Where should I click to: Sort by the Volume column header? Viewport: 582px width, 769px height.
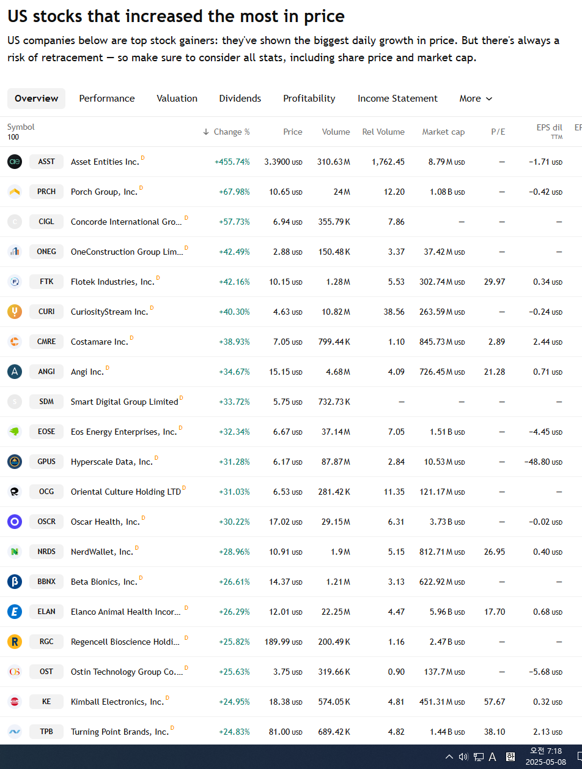click(336, 132)
